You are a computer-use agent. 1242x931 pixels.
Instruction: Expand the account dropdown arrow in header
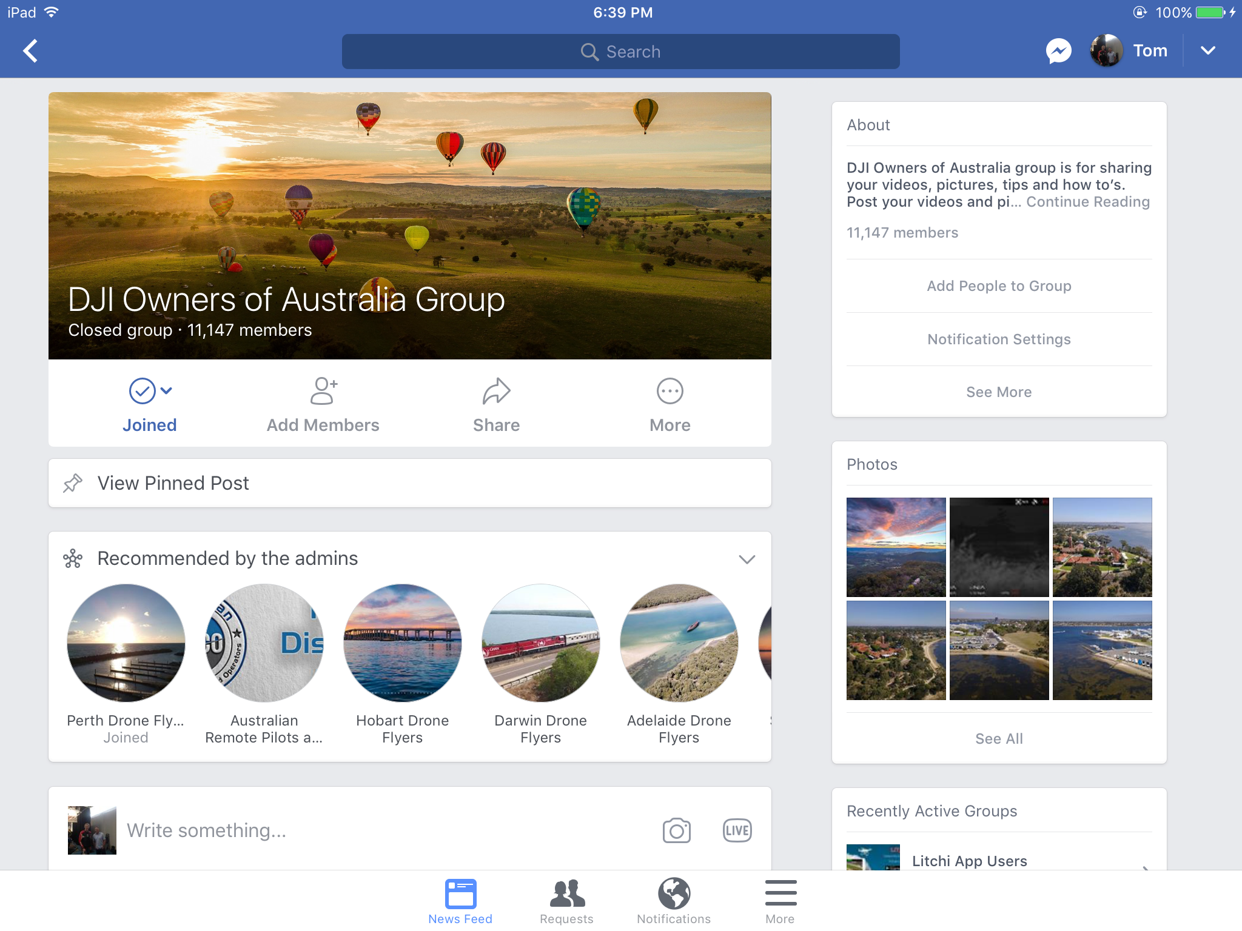1207,51
